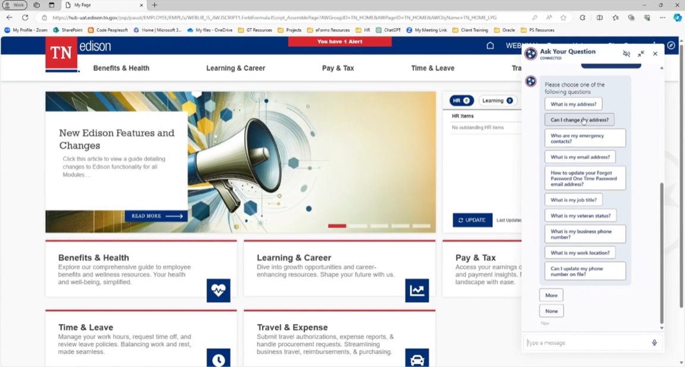Switch to the Learning toggle tab
The height and width of the screenshot is (367, 685).
[x=497, y=101]
